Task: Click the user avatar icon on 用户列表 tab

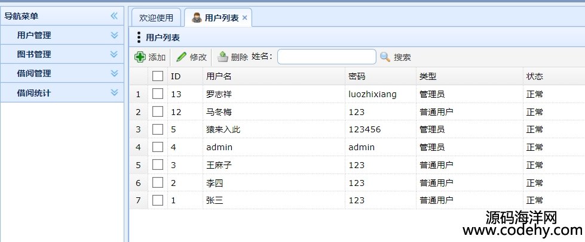Action: (x=197, y=17)
